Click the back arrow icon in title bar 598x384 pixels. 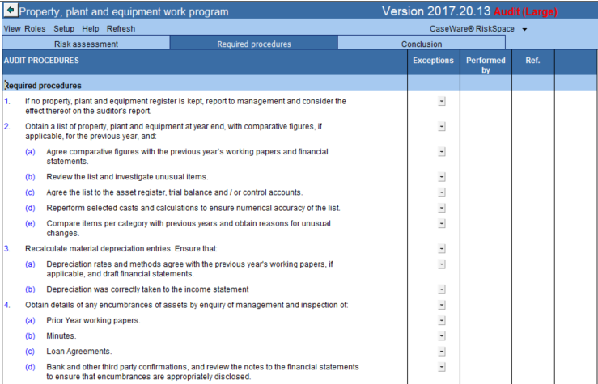pyautogui.click(x=11, y=11)
